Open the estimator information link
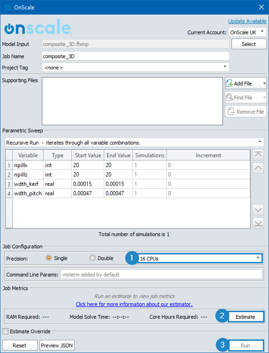Image resolution: width=269 pixels, height=353 pixels. 134,304
